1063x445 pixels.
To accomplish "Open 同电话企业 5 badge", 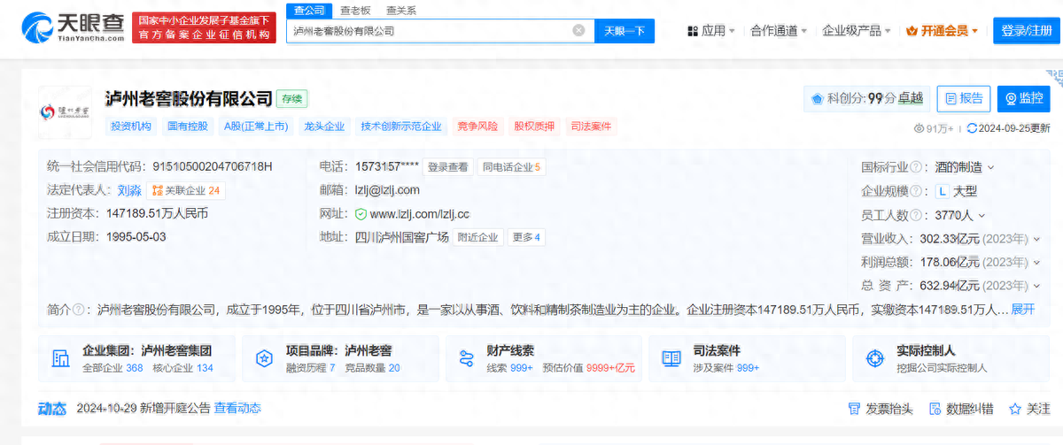I will [x=511, y=166].
